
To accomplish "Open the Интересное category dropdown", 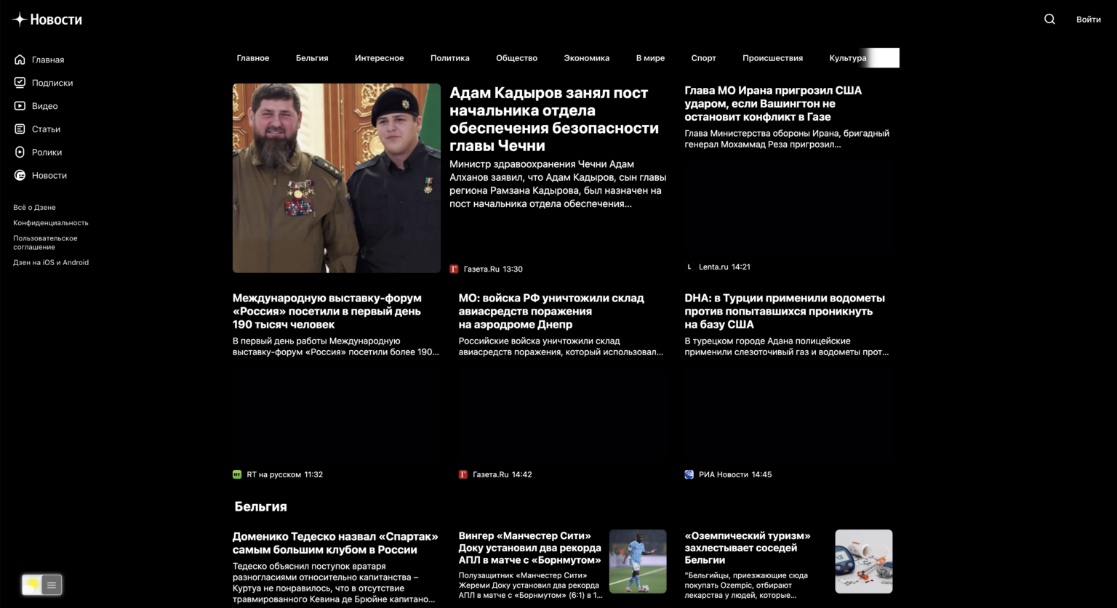I will click(379, 57).
